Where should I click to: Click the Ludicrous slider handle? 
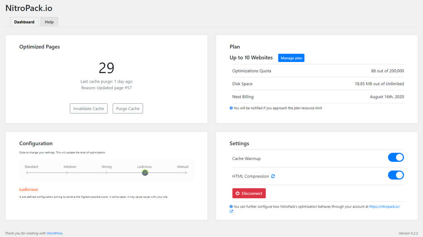[145, 173]
